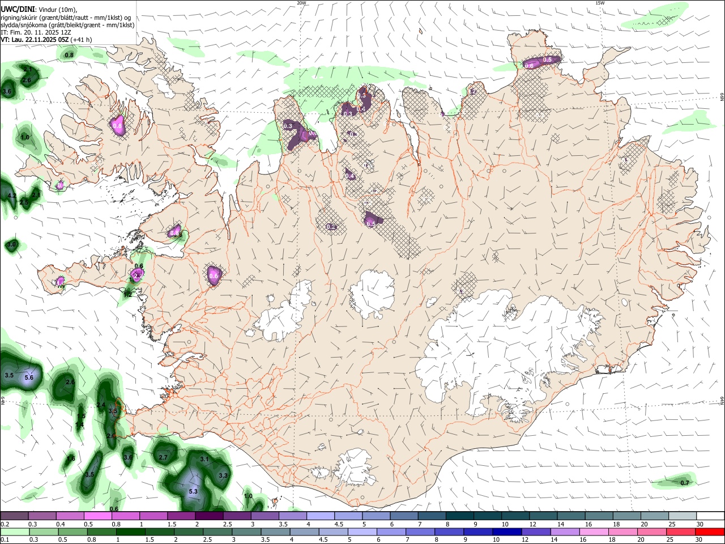725x544 pixels.
Task: Click the dark teal 9–10 snow legend swatch
Action: point(487,516)
